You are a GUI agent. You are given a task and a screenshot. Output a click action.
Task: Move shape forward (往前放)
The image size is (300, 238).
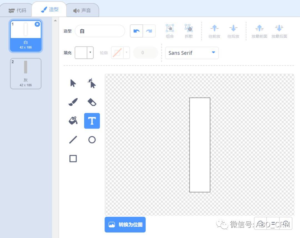point(214,31)
